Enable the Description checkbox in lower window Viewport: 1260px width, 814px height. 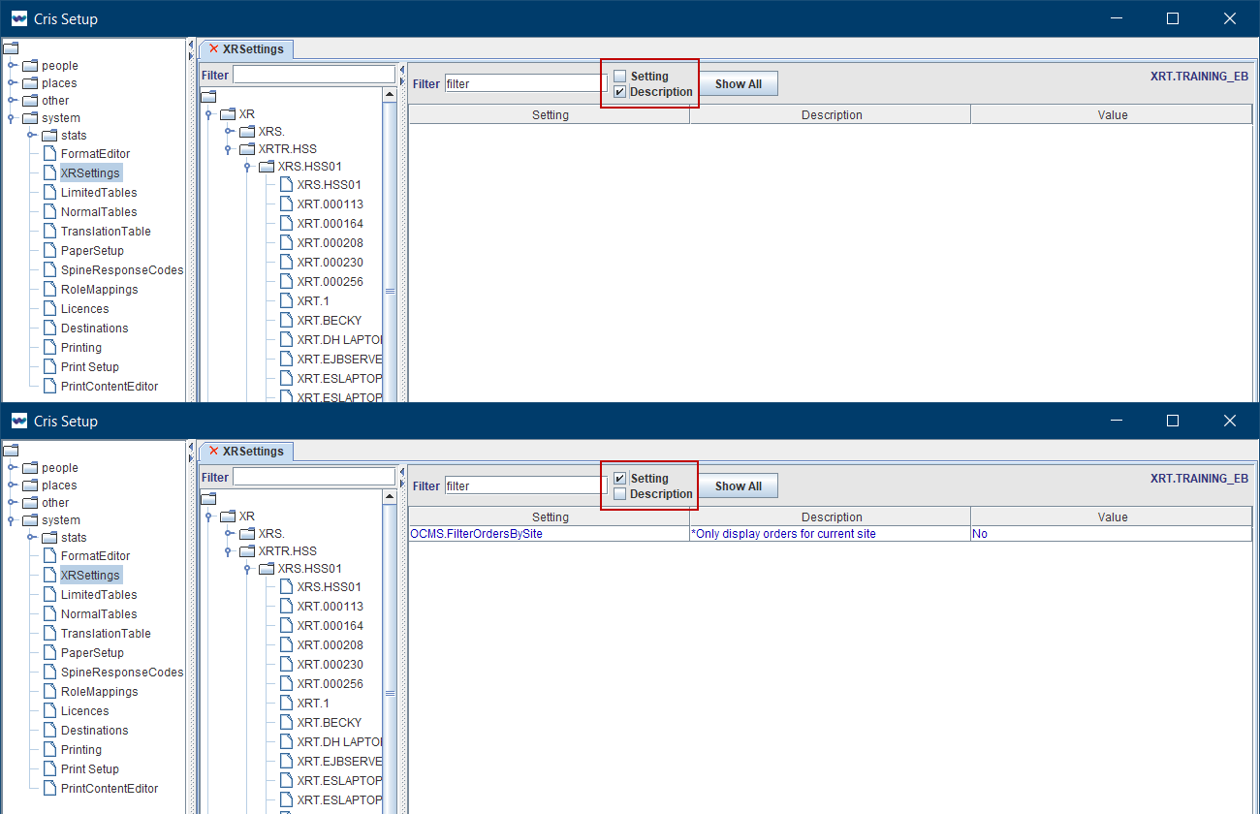click(620, 494)
